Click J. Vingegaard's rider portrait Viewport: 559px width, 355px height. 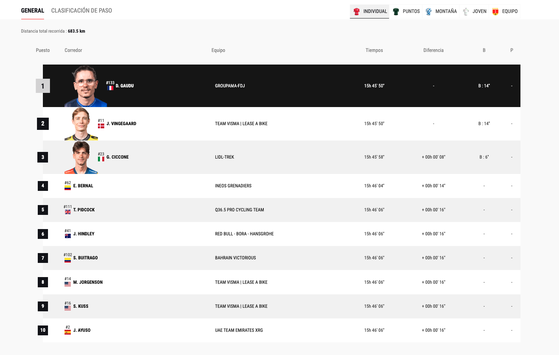[81, 124]
